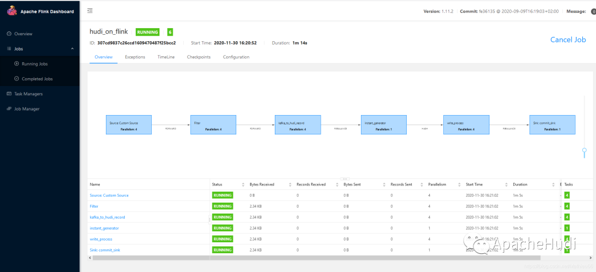Click the job title hudi_on_flink
This screenshot has width=596, height=272.
coord(108,31)
